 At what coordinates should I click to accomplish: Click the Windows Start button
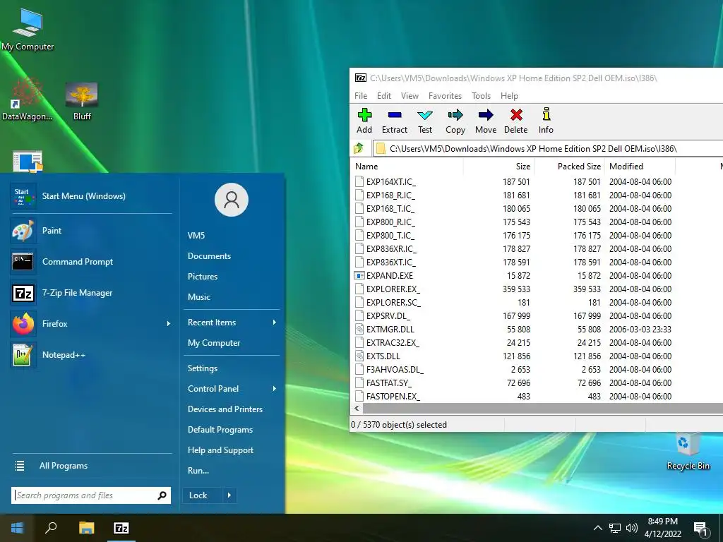(17, 528)
